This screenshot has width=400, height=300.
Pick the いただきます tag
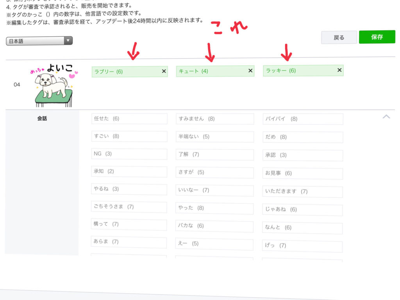303,191
